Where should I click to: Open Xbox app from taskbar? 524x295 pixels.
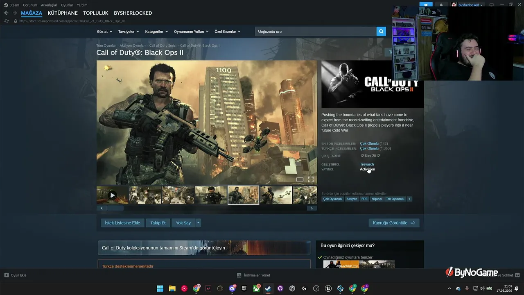tap(256, 288)
